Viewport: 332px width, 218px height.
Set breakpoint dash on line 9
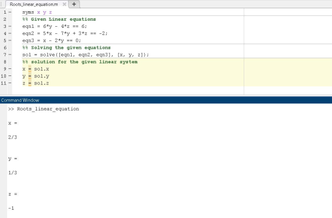pos(10,69)
